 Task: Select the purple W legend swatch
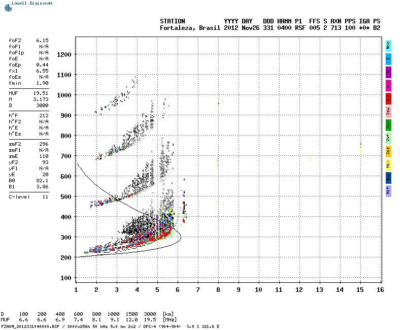pyautogui.click(x=388, y=72)
